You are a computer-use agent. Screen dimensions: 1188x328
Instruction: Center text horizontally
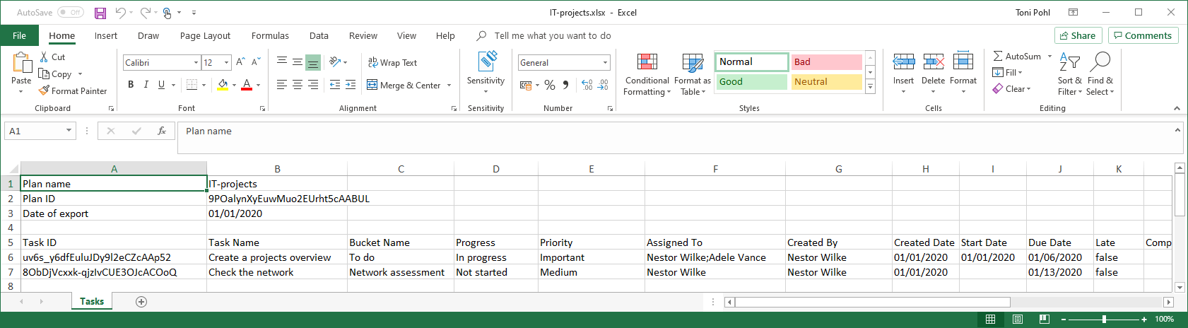tap(298, 85)
